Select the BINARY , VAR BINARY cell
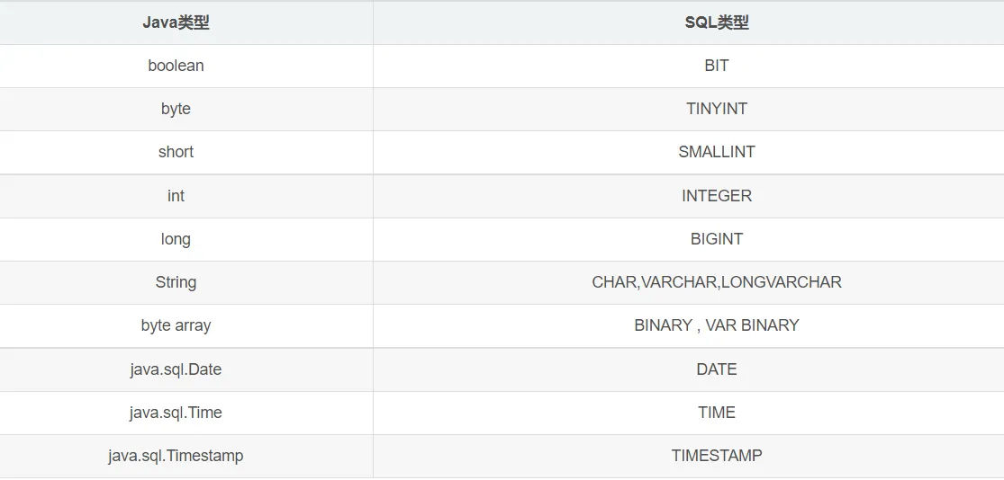Screen dimensions: 1004x480 click(716, 325)
